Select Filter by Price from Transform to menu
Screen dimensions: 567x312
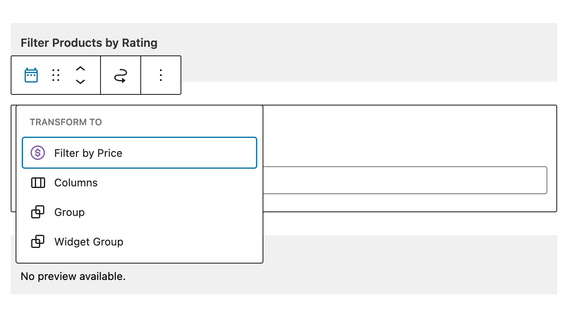point(88,153)
